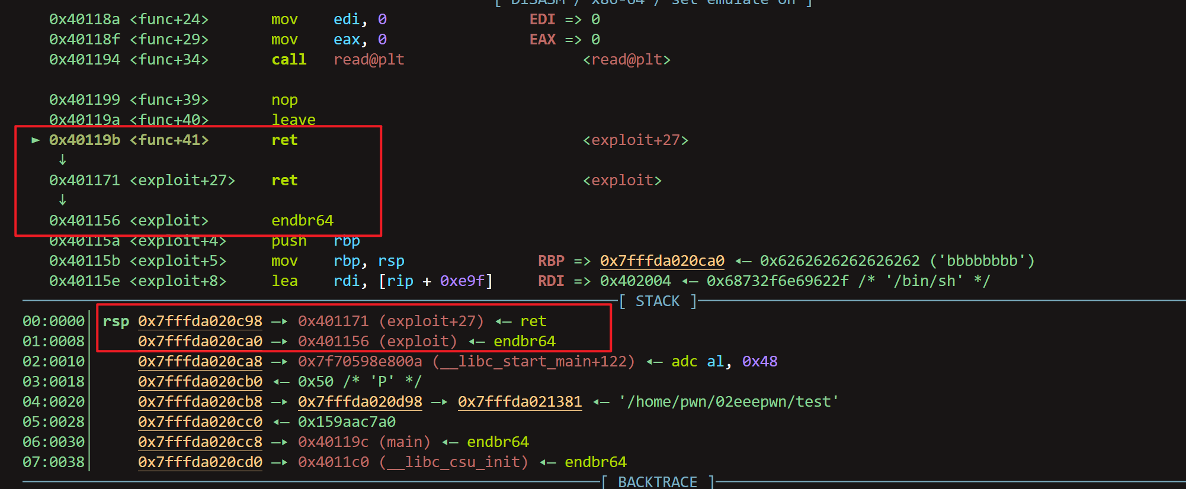Viewport: 1186px width, 489px height.
Task: Click __libc_start_main+122 stack value
Action: point(467,362)
